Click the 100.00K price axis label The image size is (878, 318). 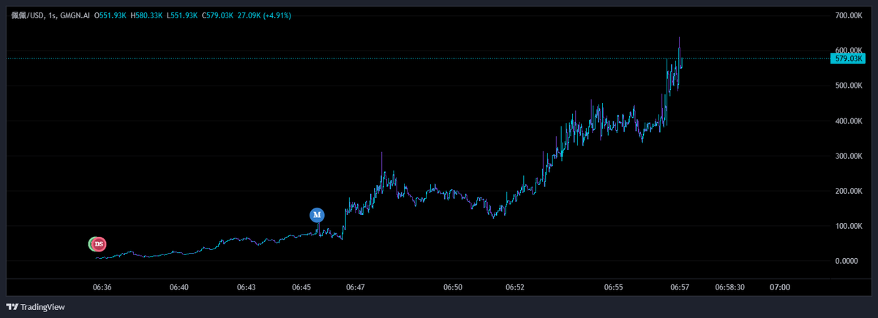848,226
